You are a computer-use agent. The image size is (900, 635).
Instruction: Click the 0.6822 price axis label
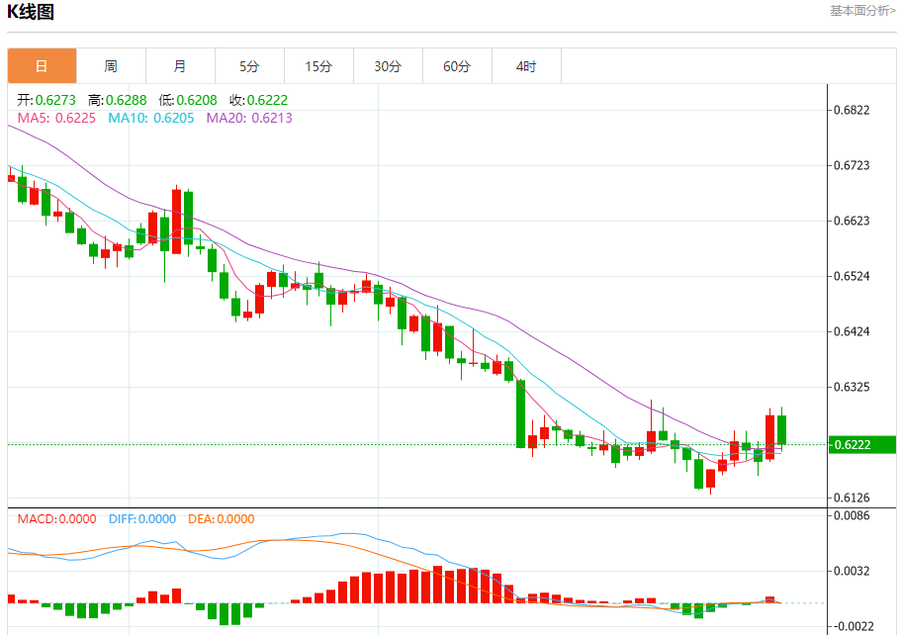point(852,110)
